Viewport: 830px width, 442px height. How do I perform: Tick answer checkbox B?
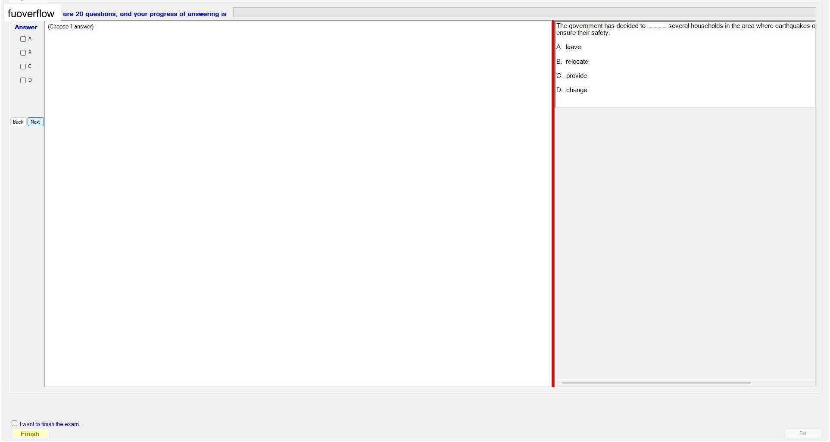click(23, 53)
